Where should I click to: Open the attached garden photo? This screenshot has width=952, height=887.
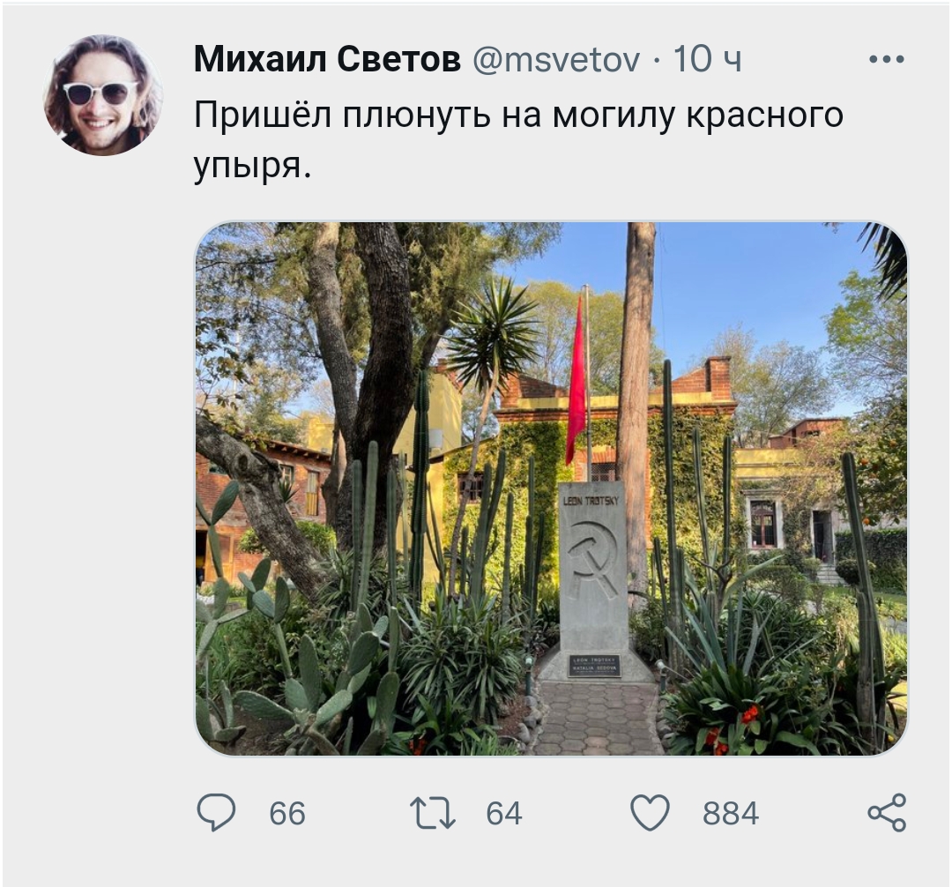[x=551, y=488]
